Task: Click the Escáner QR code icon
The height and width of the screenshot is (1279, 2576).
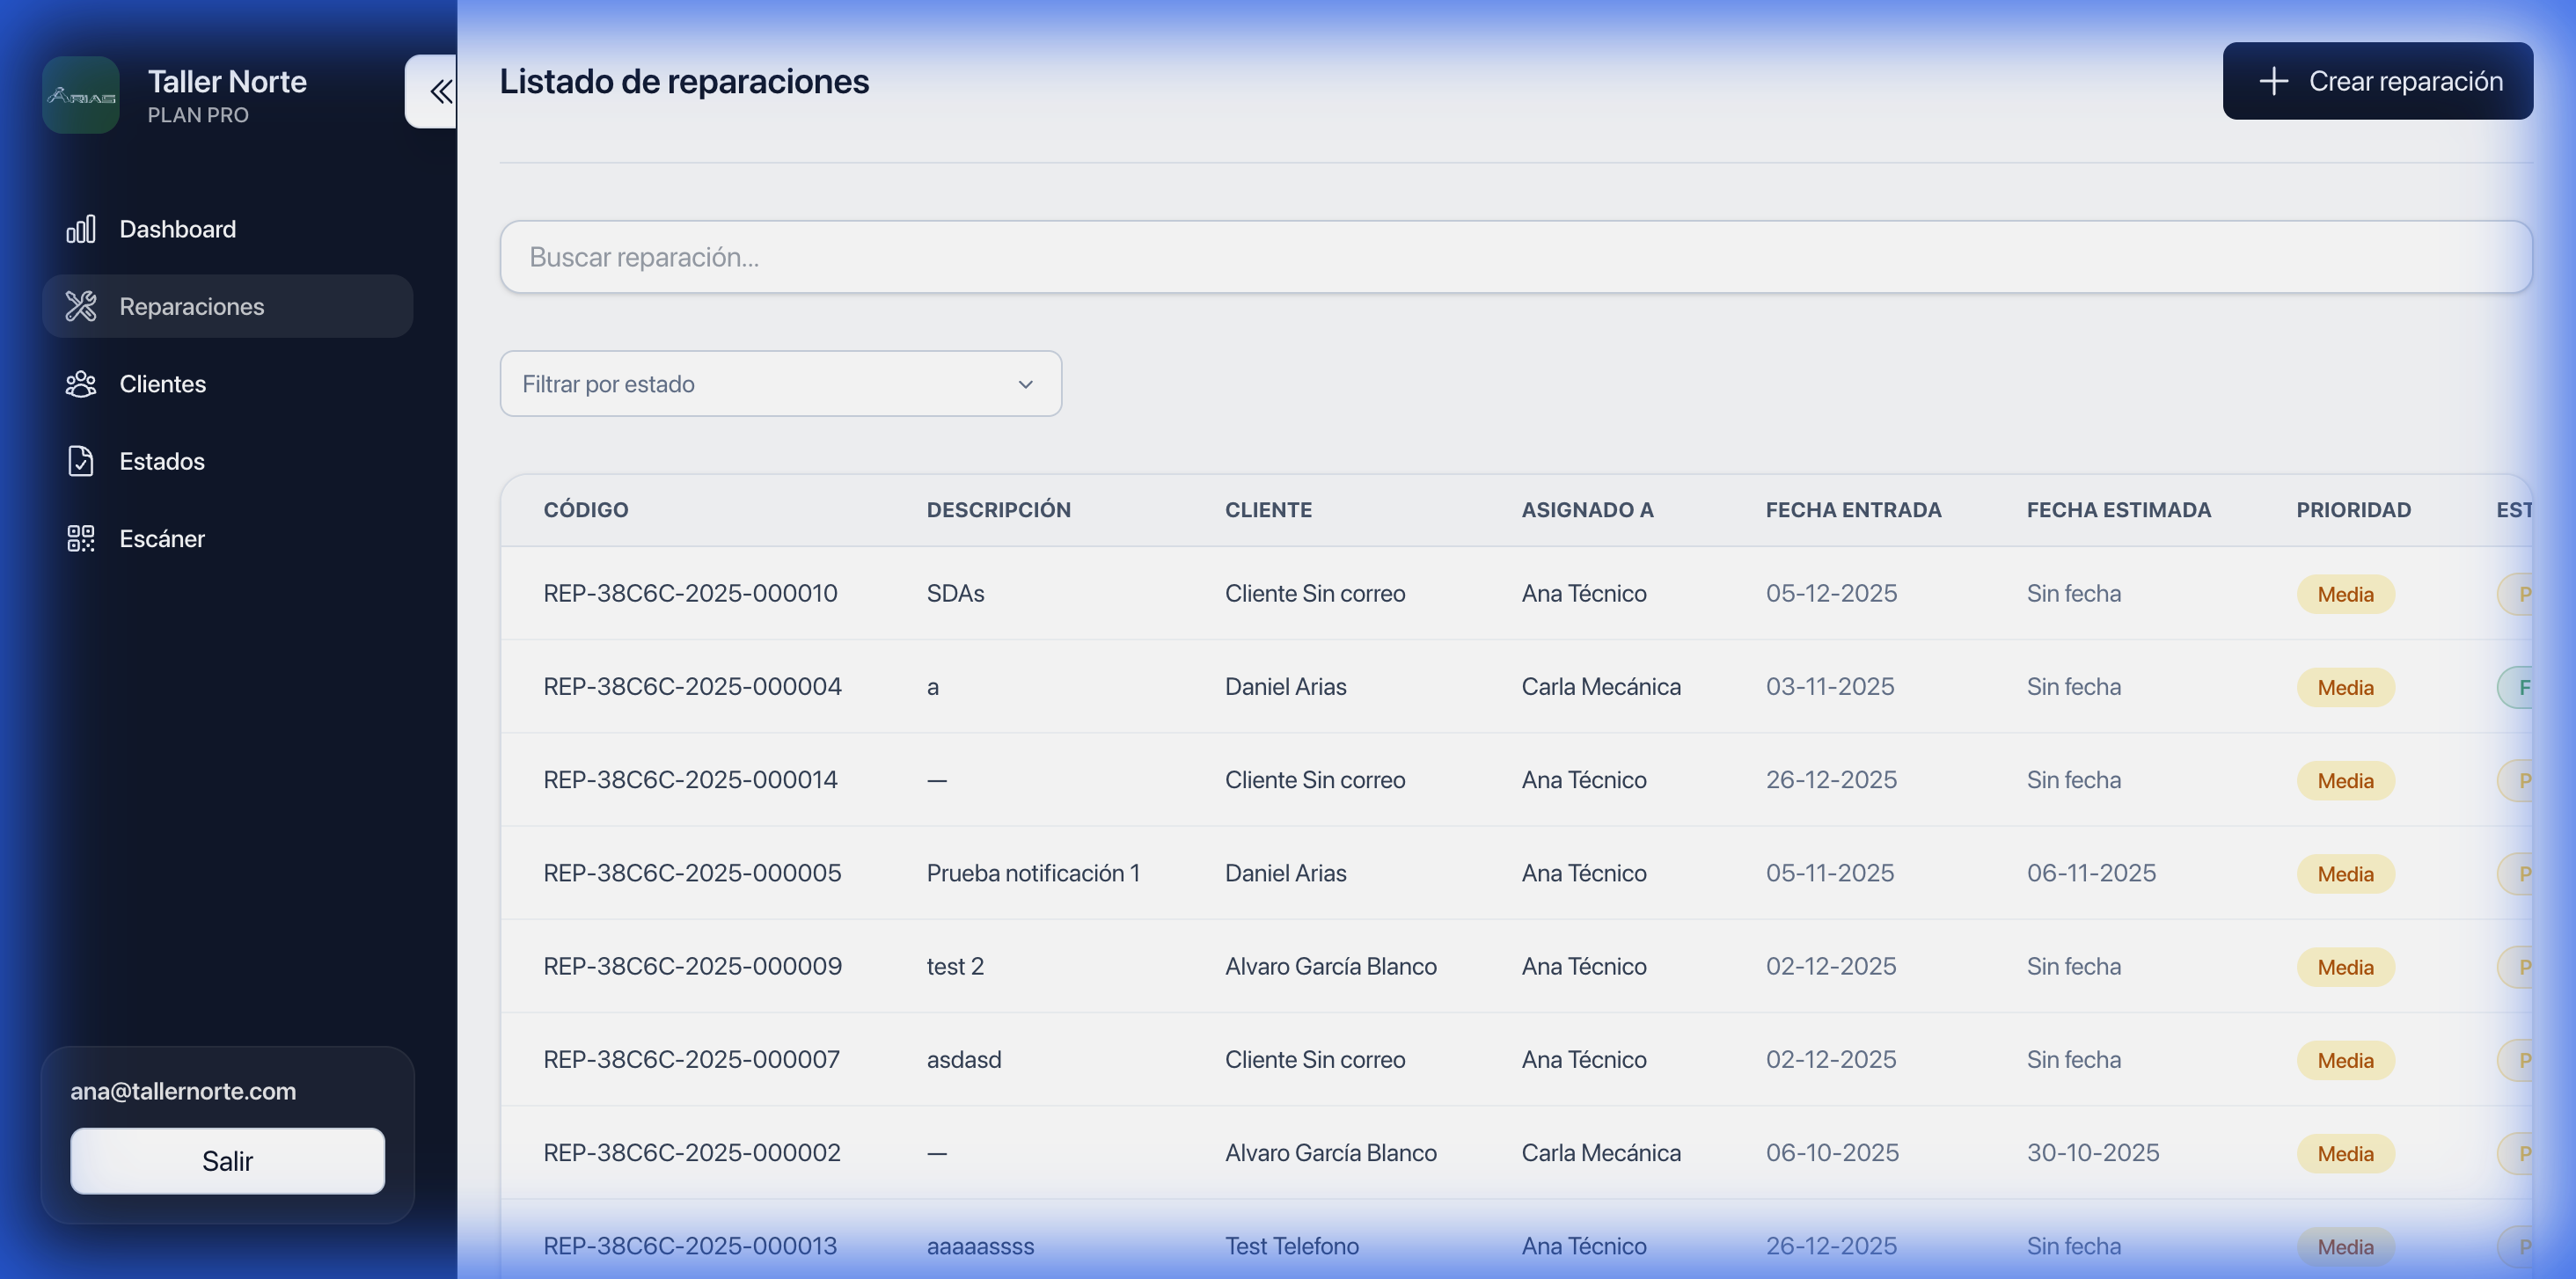Action: click(81, 539)
